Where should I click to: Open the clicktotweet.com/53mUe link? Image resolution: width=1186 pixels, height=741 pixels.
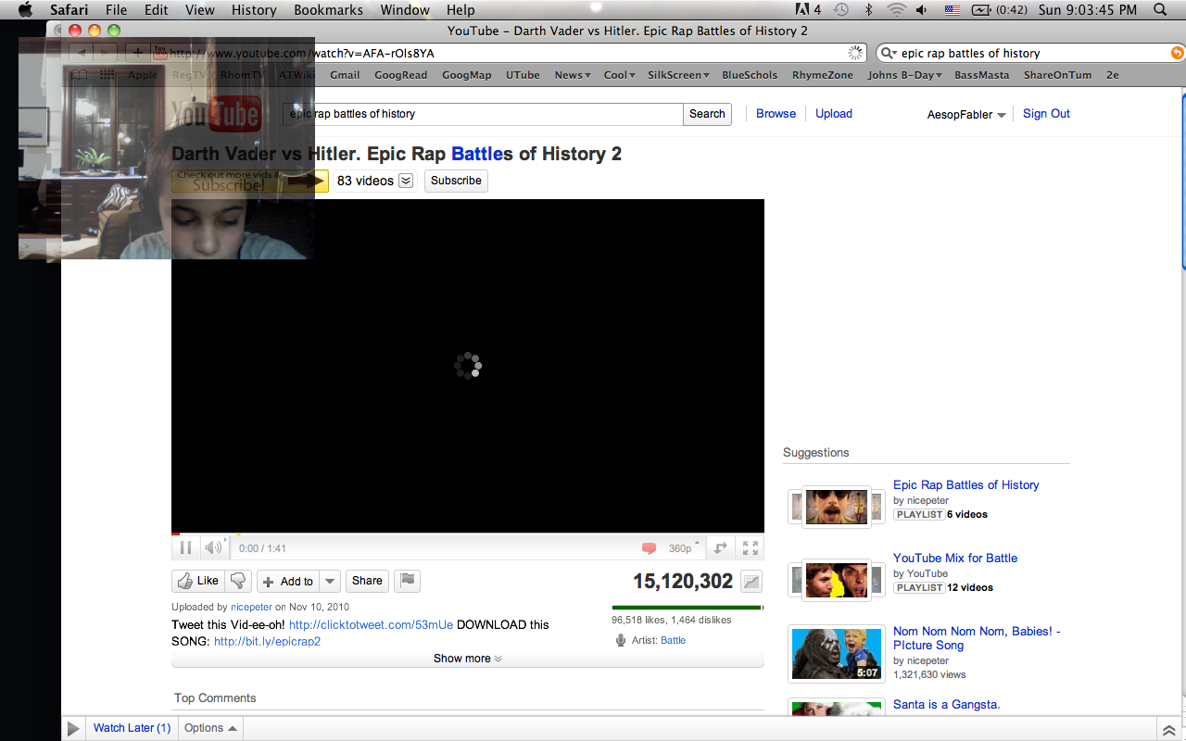click(x=371, y=625)
